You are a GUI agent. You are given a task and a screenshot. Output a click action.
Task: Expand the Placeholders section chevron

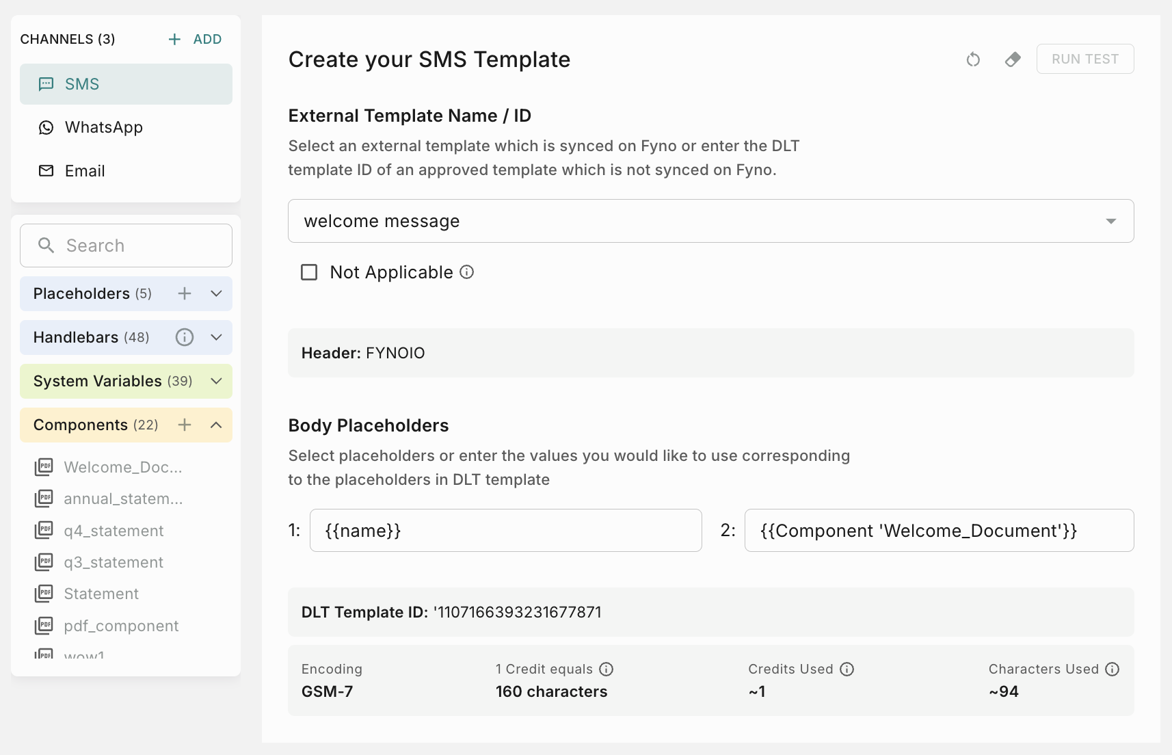(216, 293)
